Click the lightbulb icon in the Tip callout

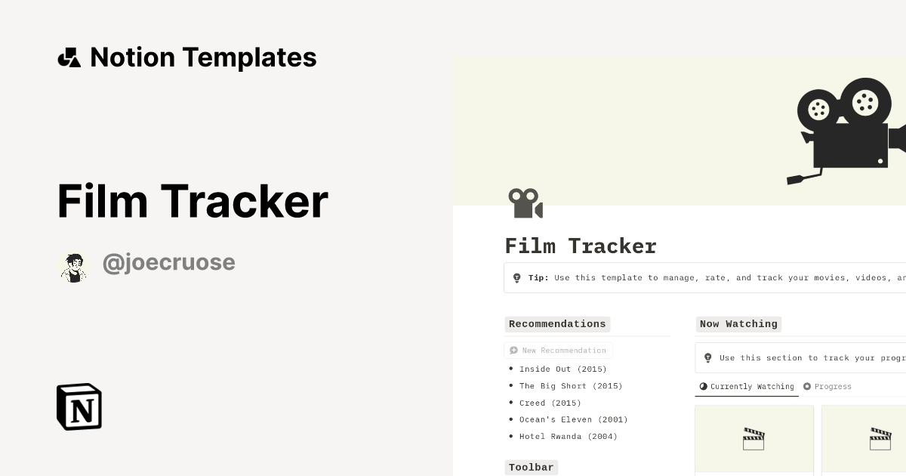click(x=516, y=277)
